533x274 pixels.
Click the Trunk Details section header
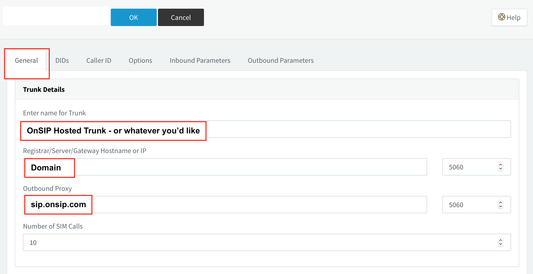click(267, 90)
